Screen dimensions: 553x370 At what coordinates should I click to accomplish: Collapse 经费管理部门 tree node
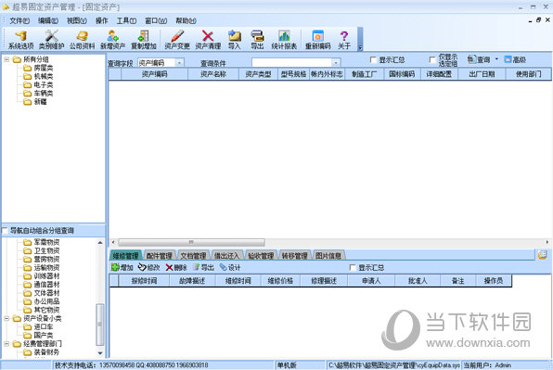pyautogui.click(x=6, y=343)
